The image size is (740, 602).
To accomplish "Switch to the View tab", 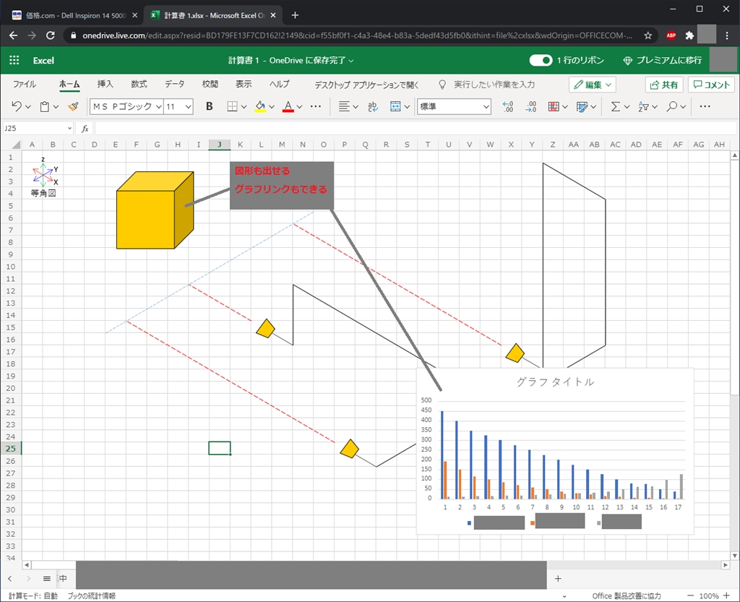I will [x=244, y=84].
